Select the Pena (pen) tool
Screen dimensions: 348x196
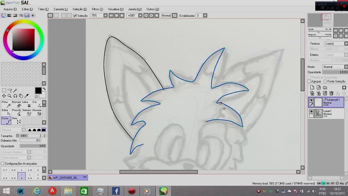(x=6, y=104)
